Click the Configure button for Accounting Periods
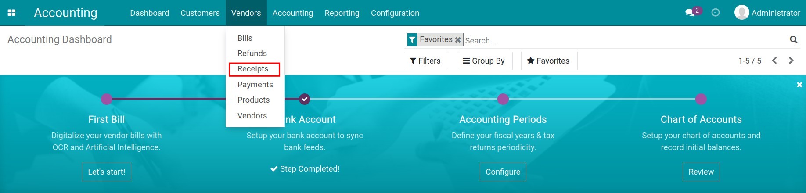 (503, 172)
